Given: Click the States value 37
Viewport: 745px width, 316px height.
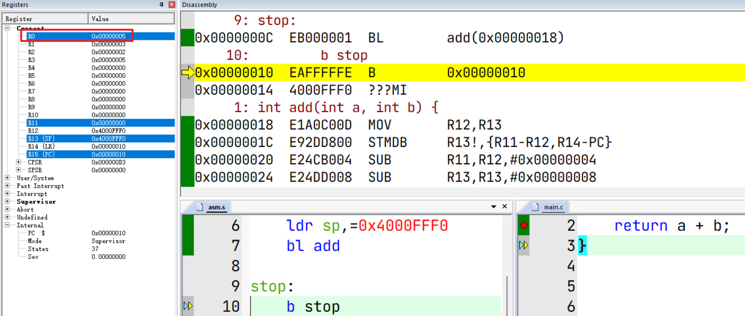Looking at the screenshot, I should point(95,249).
